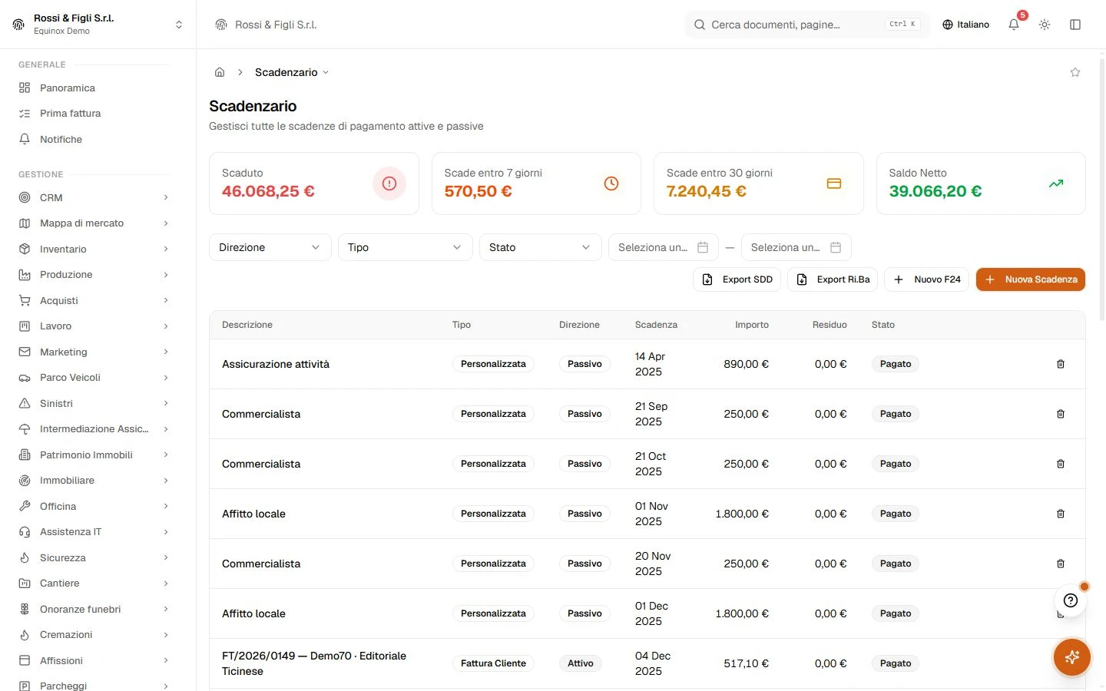Mark page as favorite with star icon
Screen dimensions: 1106x691
coord(1075,72)
